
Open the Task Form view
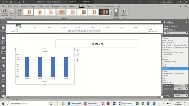coord(3,78)
